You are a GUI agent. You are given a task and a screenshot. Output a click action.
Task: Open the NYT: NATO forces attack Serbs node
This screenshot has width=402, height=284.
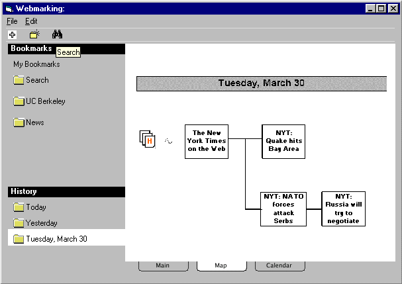pyautogui.click(x=283, y=209)
